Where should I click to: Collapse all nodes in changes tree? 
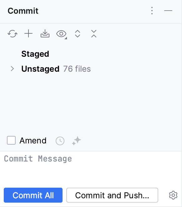click(x=94, y=34)
